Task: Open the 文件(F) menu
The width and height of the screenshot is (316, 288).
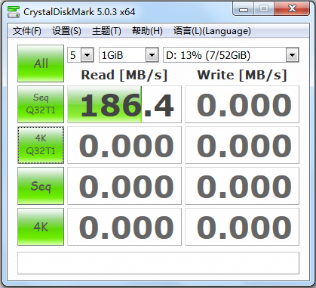Action: point(27,31)
